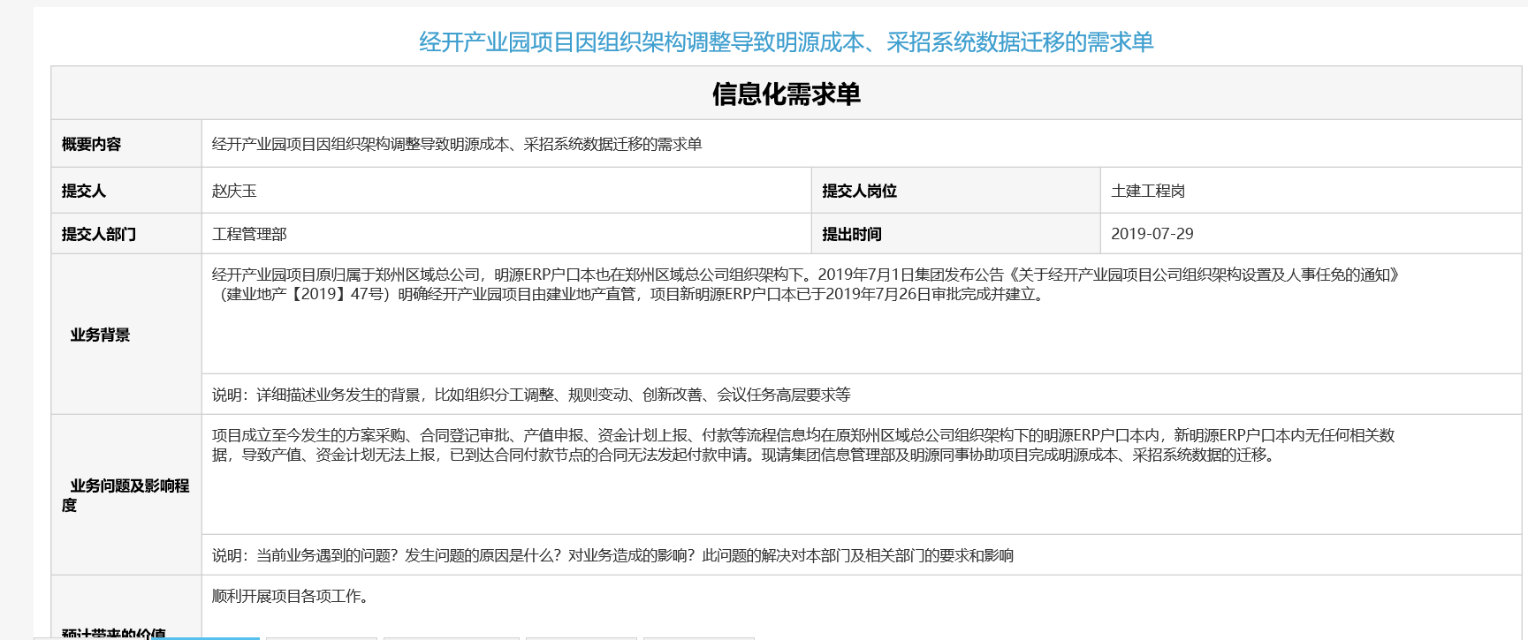Screen dimensions: 1528x640
Task: Select the 概要内容 summary value text
Action: pos(457,144)
